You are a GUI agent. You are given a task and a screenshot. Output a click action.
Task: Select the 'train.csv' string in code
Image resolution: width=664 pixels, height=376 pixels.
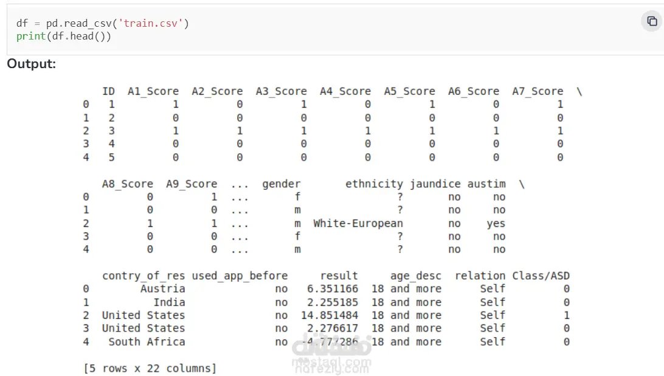pos(151,23)
